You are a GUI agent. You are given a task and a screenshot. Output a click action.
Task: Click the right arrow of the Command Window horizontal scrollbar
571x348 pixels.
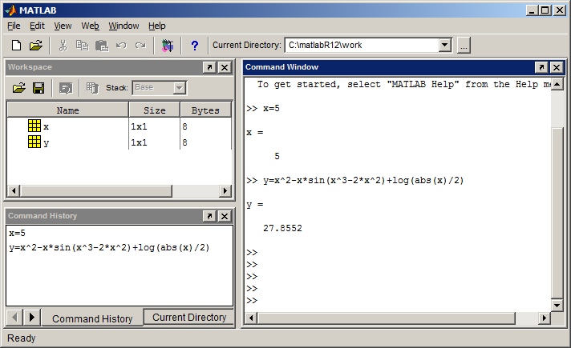point(544,318)
